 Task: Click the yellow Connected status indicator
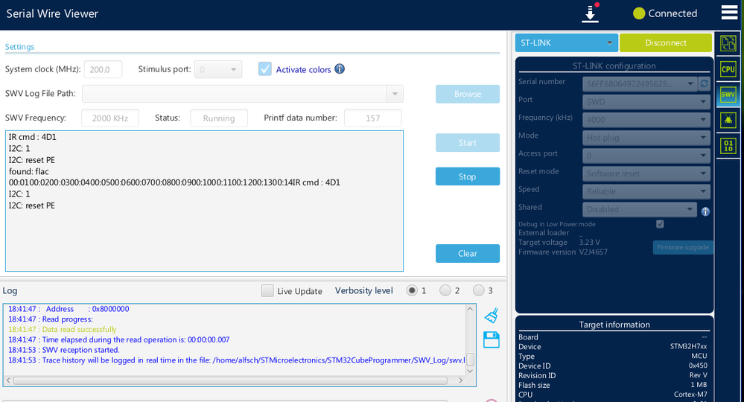639,13
